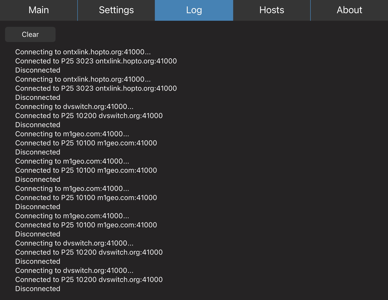
Task: Select the Connected to P25 10200 dvswitch.org line
Action: (89, 116)
